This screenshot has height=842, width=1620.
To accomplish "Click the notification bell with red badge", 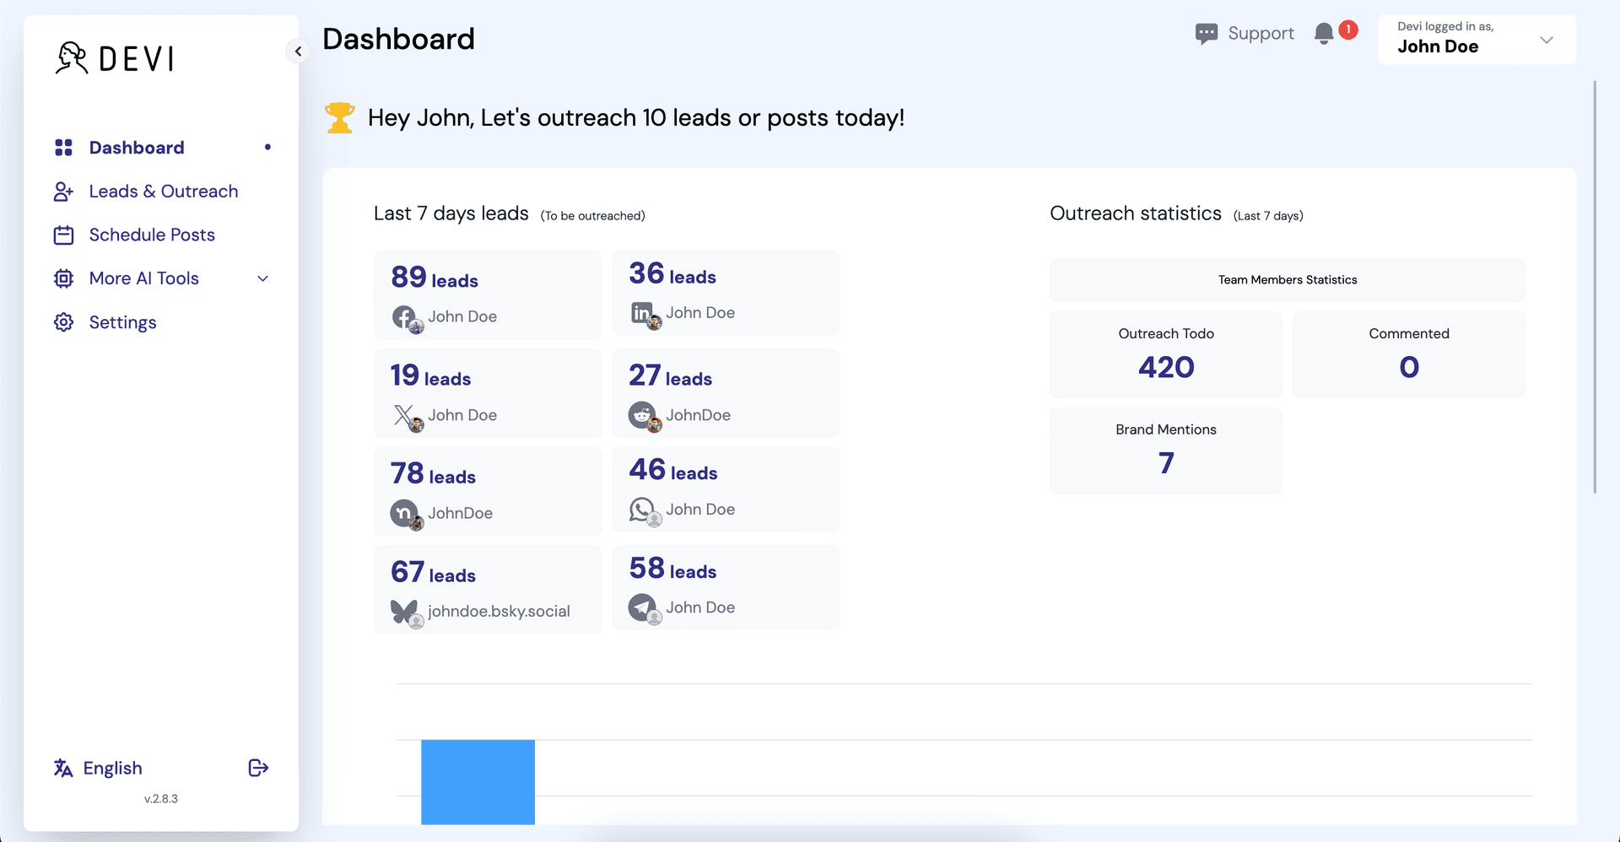I will click(1325, 33).
